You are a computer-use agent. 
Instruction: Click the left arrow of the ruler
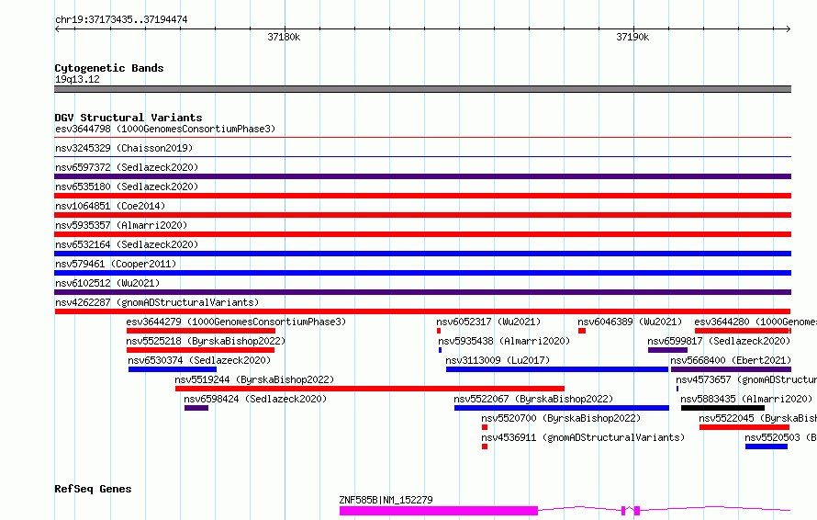click(57, 29)
